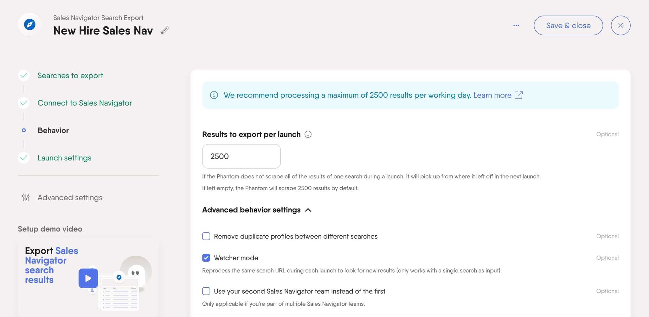Click the green checkmark for Searches to export
Image resolution: width=649 pixels, height=317 pixels.
24,75
